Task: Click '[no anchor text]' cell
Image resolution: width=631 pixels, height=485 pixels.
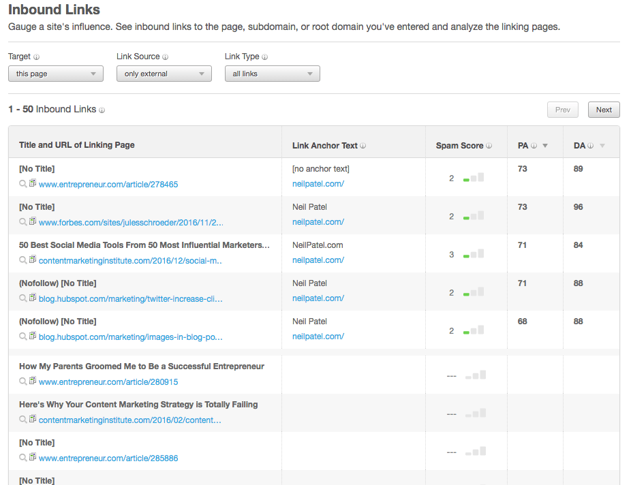Action: point(321,169)
